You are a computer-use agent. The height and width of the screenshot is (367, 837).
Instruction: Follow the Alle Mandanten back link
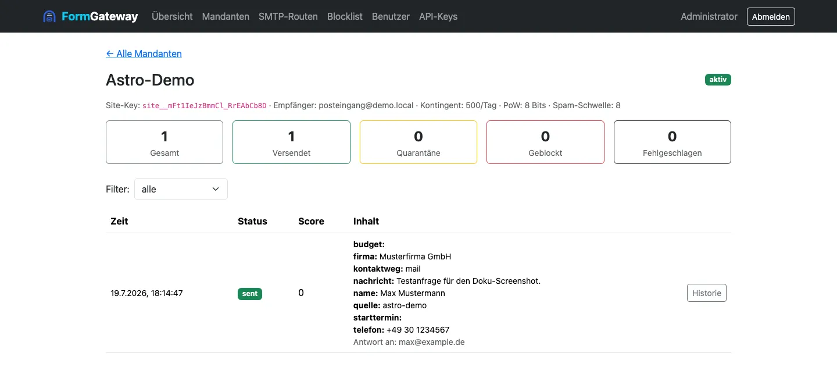144,54
